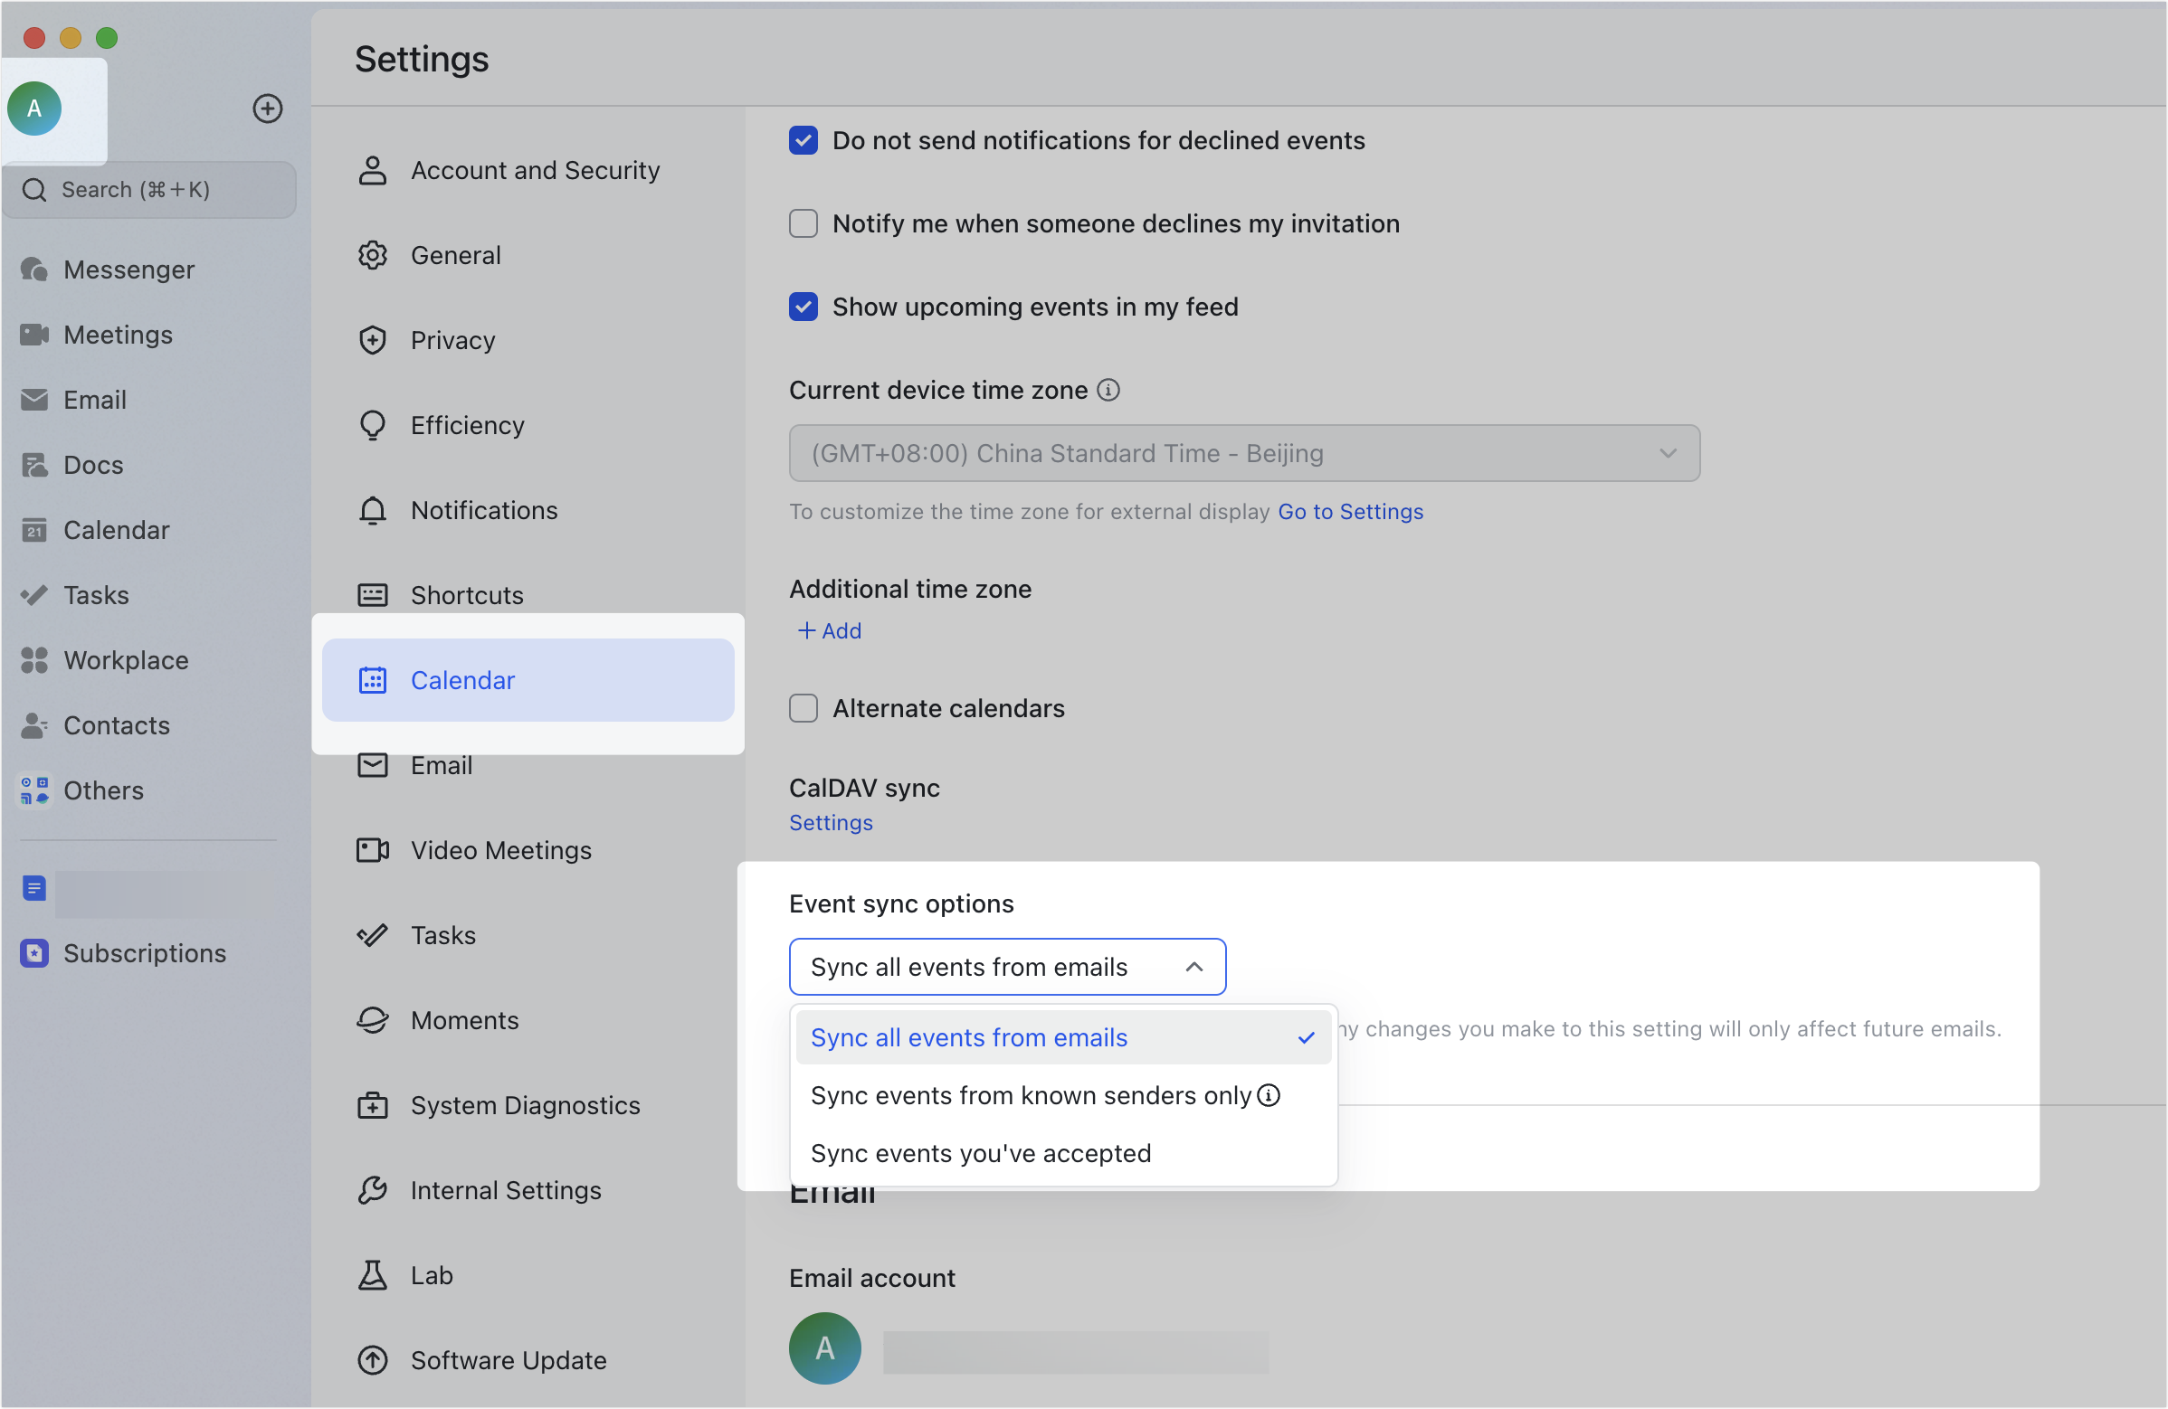
Task: Uncheck Show upcoming events in my feed
Action: point(803,307)
